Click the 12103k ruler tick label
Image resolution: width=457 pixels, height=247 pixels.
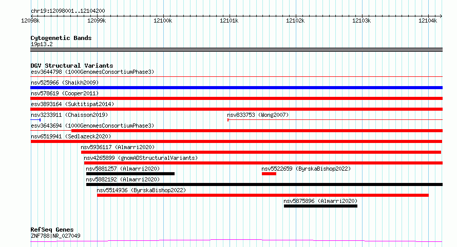(x=361, y=20)
